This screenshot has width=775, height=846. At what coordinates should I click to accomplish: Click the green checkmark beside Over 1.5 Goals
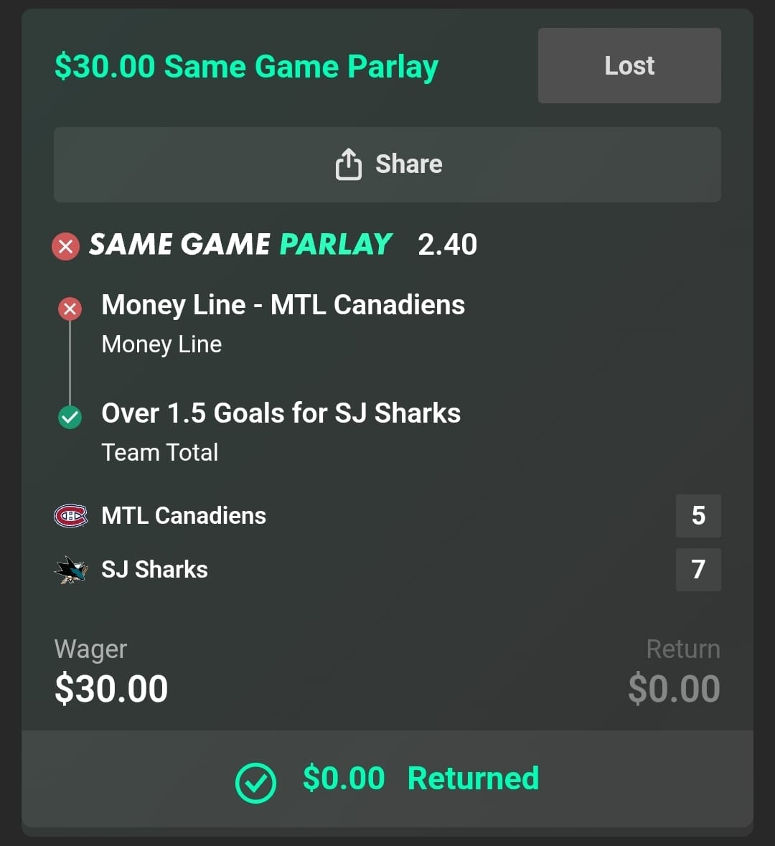pyautogui.click(x=70, y=416)
